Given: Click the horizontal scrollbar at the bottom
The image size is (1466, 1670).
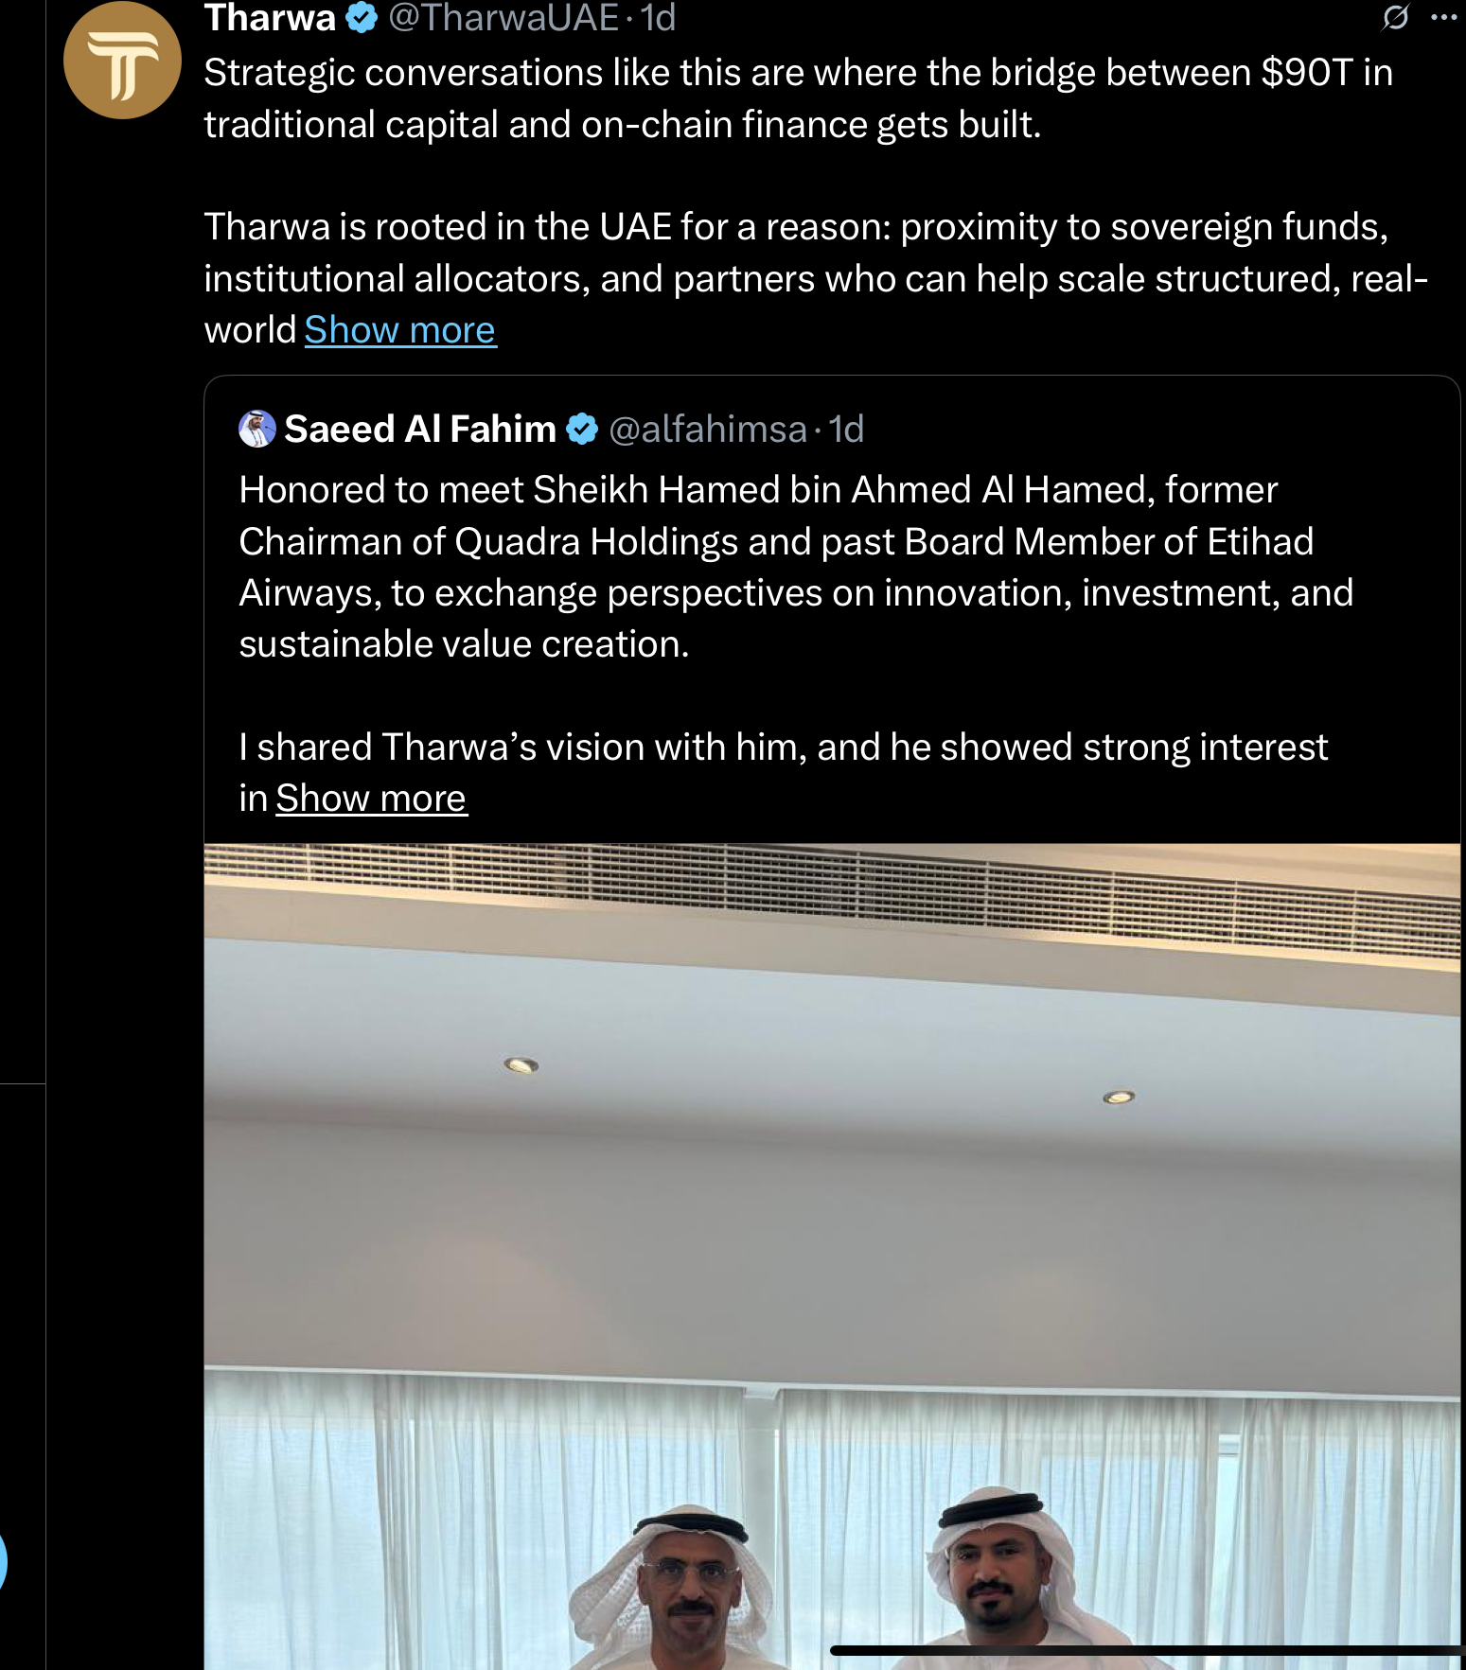Looking at the screenshot, I should [x=1145, y=1650].
